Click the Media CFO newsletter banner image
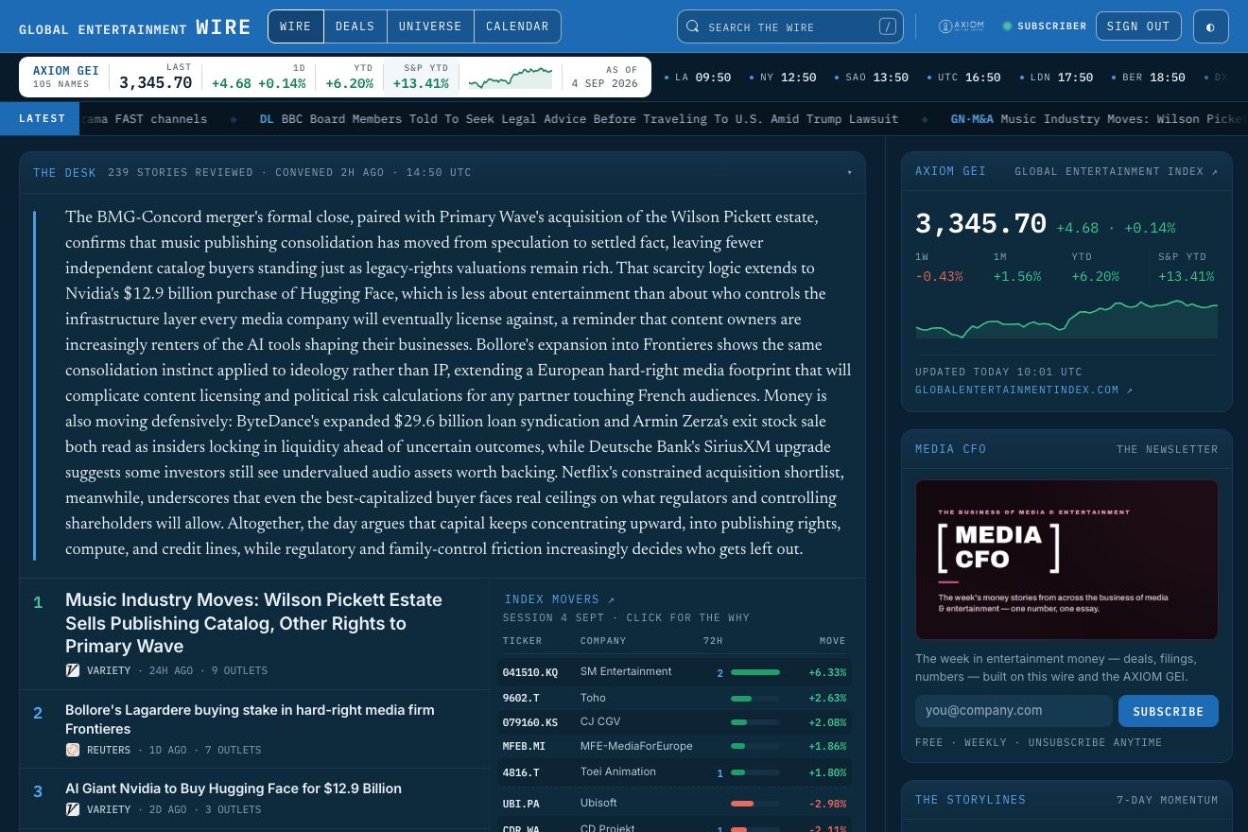 point(1066,560)
